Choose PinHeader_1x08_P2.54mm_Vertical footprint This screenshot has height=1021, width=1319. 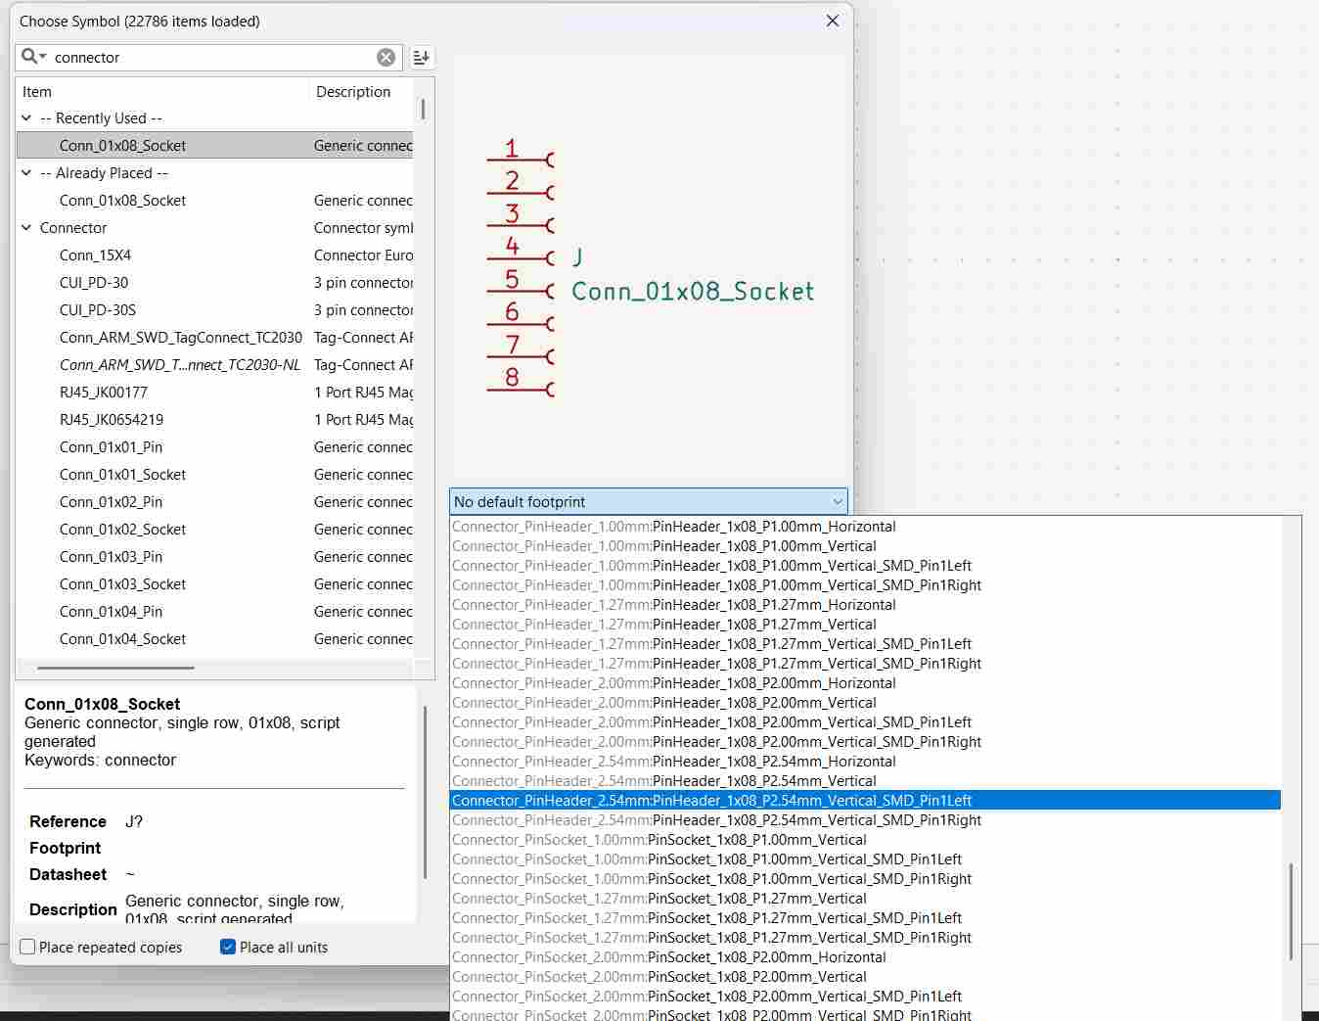point(865,781)
